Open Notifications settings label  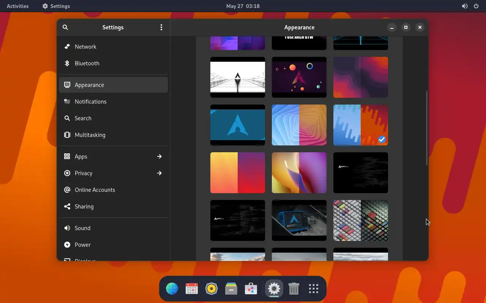pyautogui.click(x=90, y=102)
